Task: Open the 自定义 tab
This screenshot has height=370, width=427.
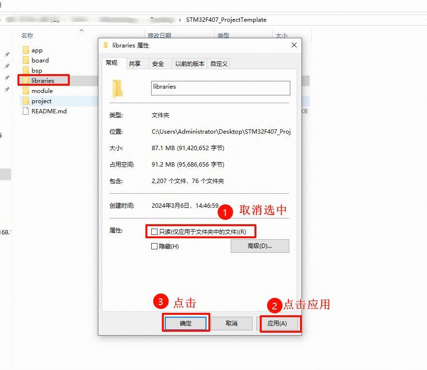Action: 219,64
